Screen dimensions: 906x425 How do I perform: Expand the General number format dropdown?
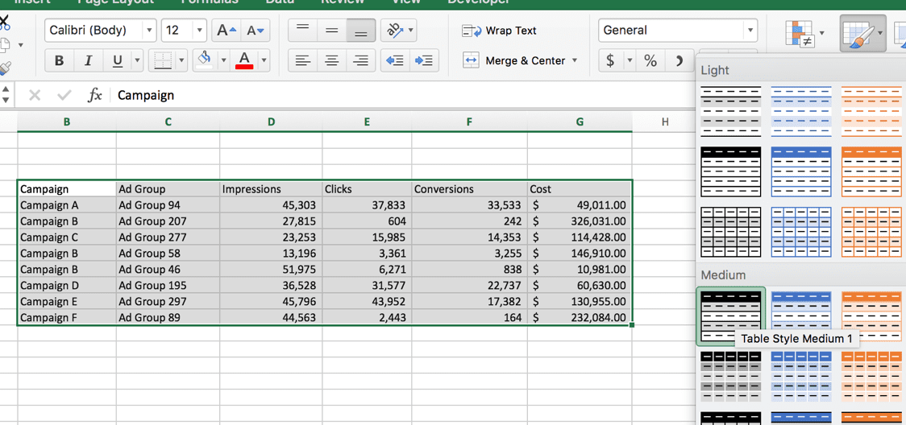pos(678,31)
